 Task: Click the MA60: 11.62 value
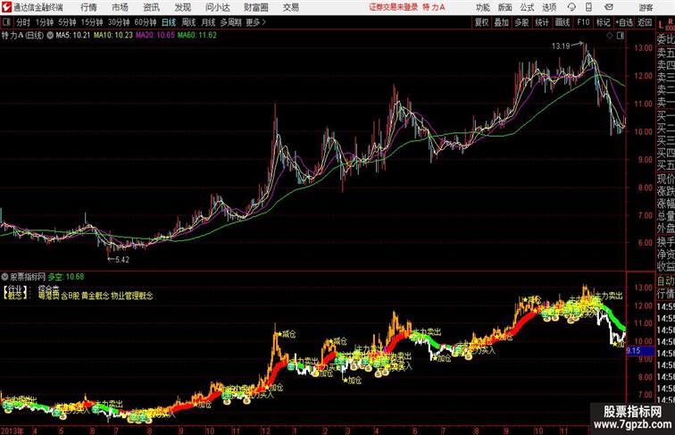click(x=197, y=36)
